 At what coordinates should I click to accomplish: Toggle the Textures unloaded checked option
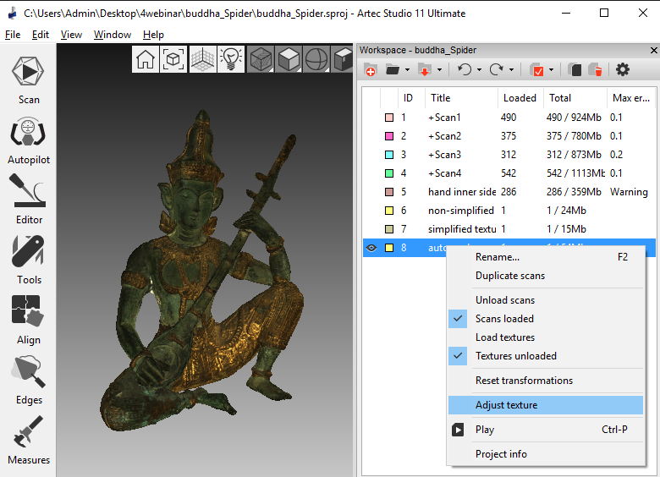[546, 356]
